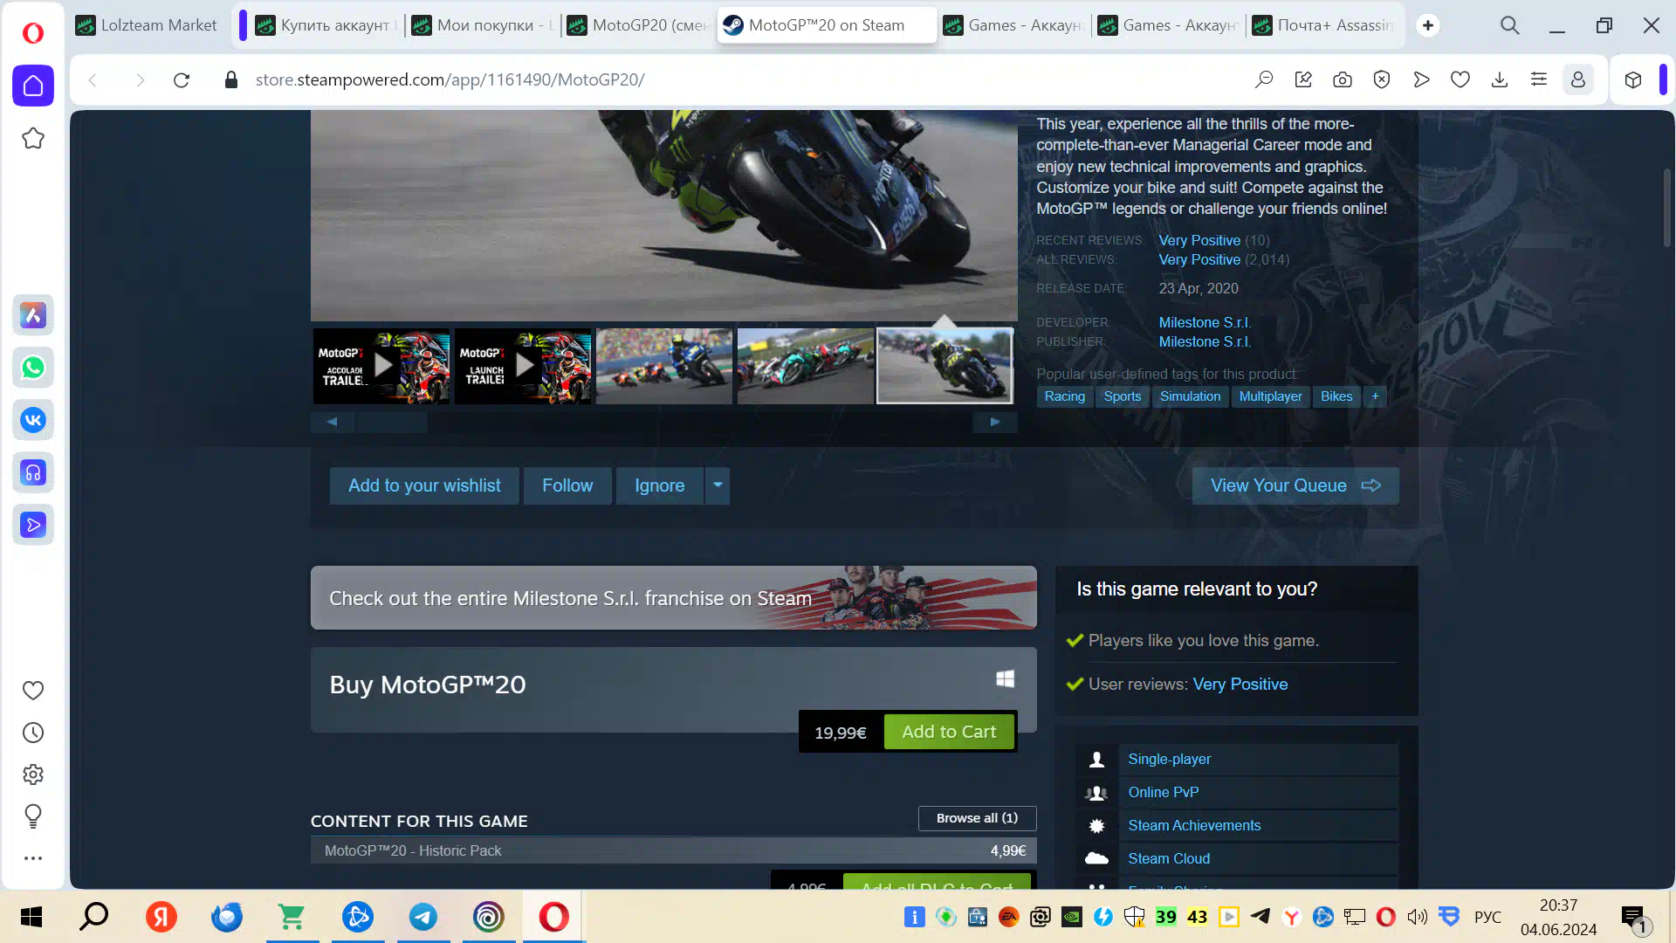Open lightbulb tips icon in sidebar
Screen dimensions: 1676x943
33,816
